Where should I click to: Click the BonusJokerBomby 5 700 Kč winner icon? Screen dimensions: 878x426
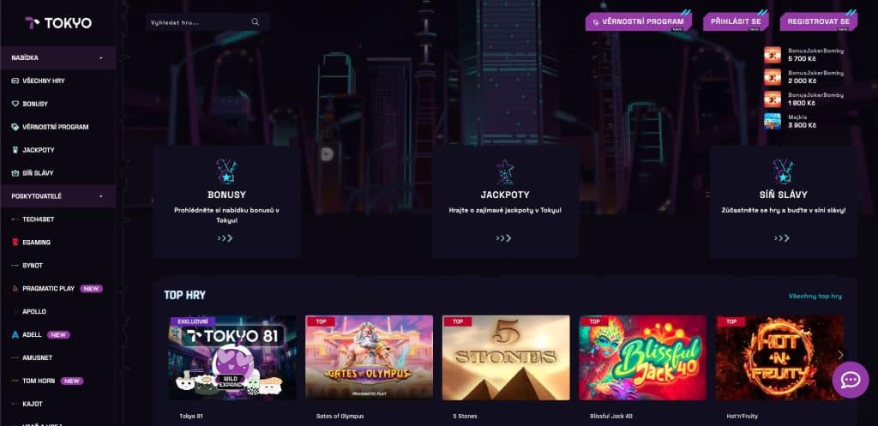pos(773,54)
